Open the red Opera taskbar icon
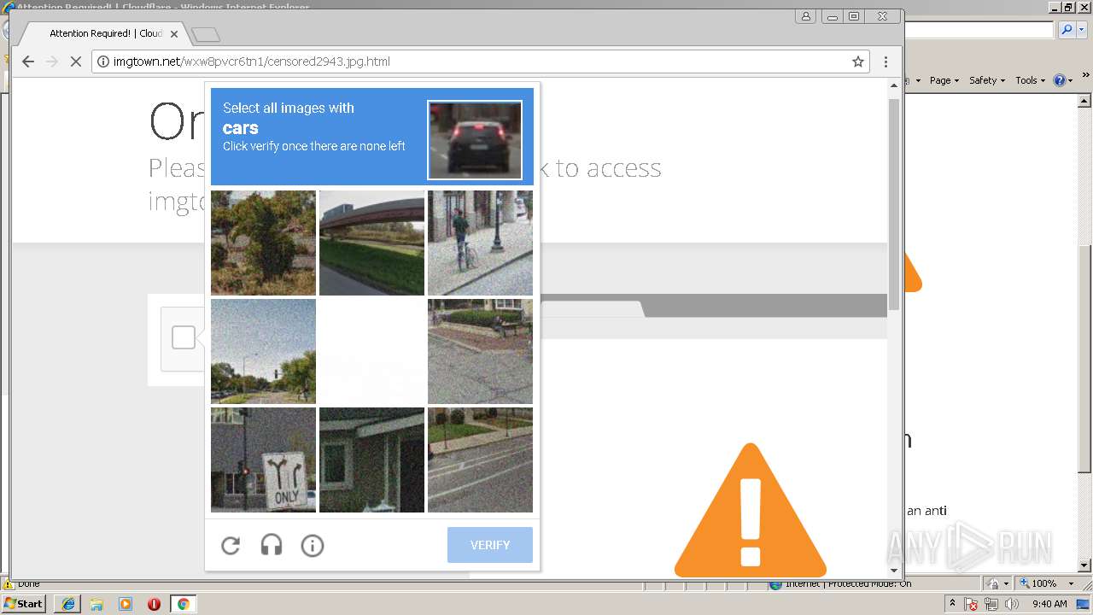The width and height of the screenshot is (1093, 615). [154, 604]
